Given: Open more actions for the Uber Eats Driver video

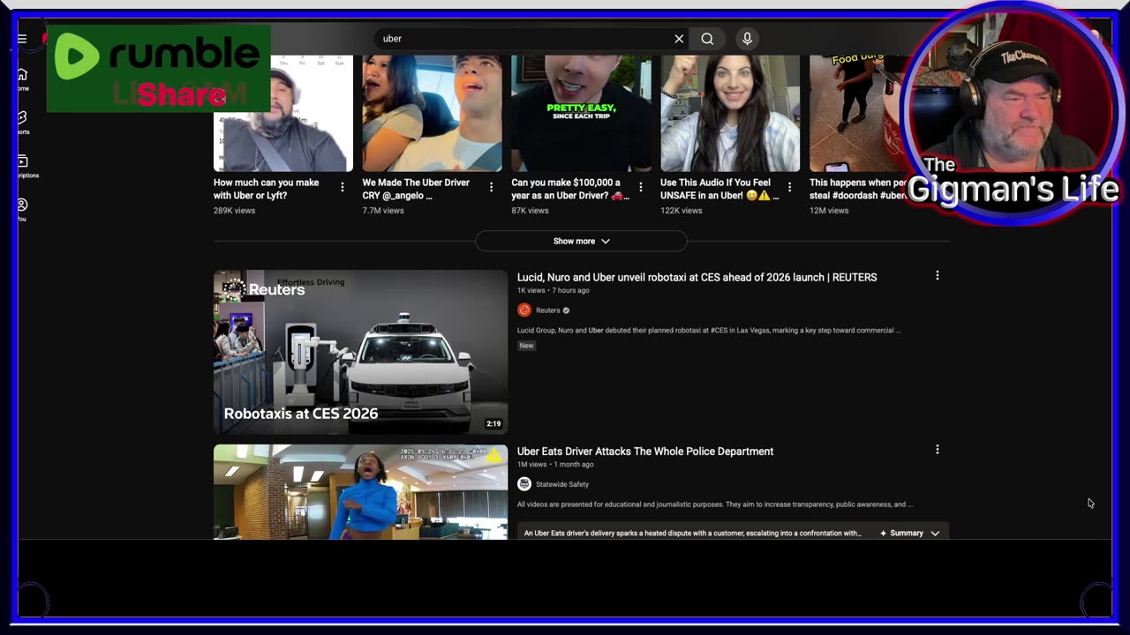Looking at the screenshot, I should (x=938, y=450).
